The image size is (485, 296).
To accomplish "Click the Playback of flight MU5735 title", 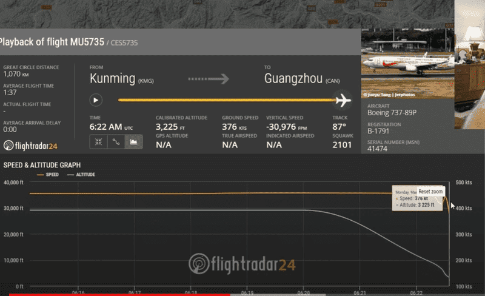I will click(x=52, y=42).
